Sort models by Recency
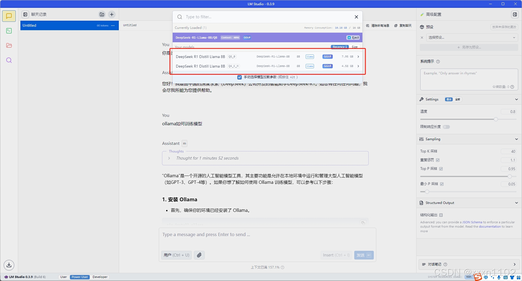This screenshot has width=522, height=281. click(x=340, y=47)
